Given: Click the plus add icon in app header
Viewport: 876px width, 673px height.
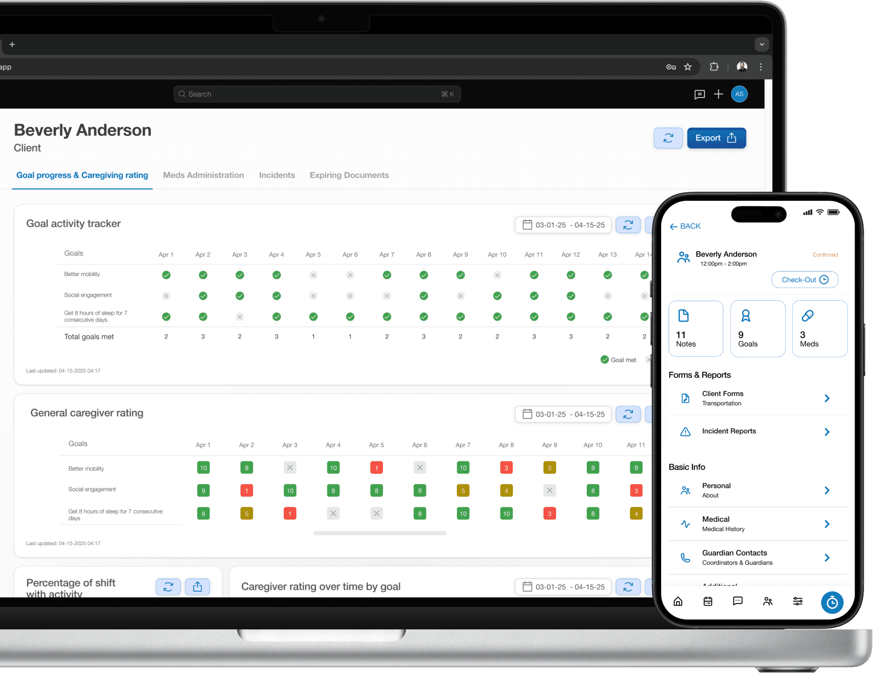Looking at the screenshot, I should (x=718, y=94).
